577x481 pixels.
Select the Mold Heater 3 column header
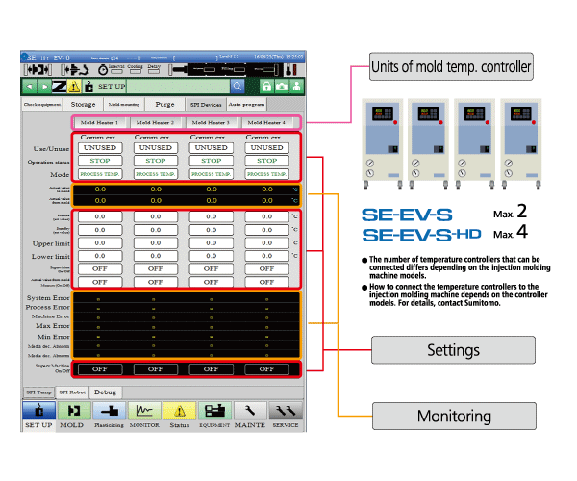211,122
